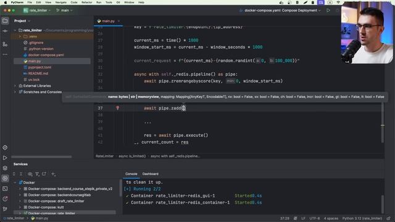Open the Project tool window folder icon

5,21
